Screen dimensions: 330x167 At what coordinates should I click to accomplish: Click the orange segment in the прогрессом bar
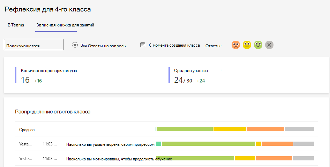click(277, 143)
